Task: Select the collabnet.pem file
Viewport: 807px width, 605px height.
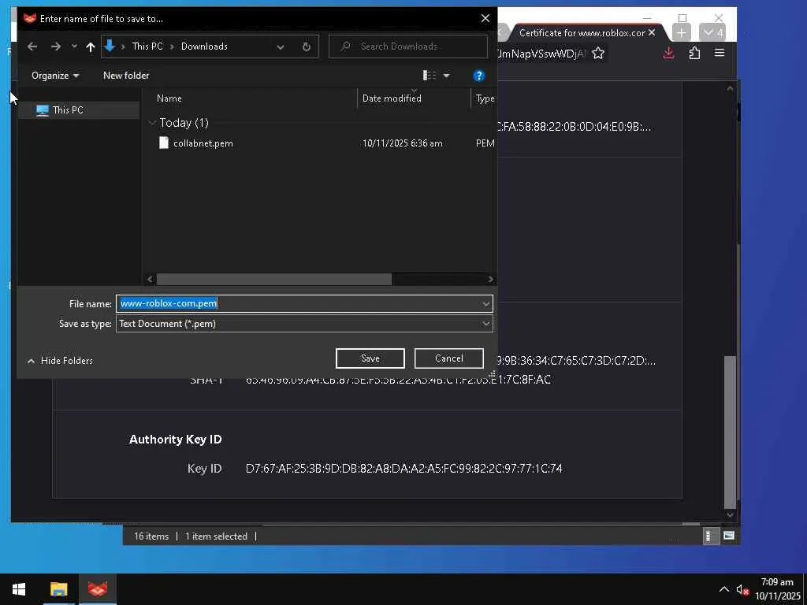Action: (x=203, y=143)
